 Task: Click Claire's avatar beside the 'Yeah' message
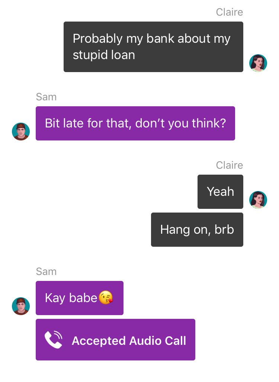pyautogui.click(x=258, y=200)
